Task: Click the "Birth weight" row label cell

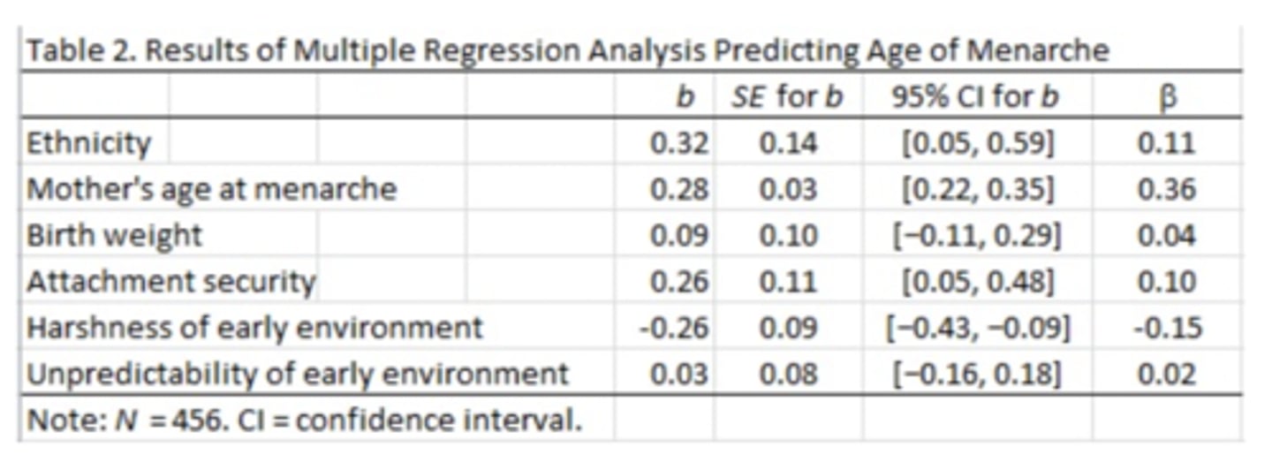Action: (115, 235)
